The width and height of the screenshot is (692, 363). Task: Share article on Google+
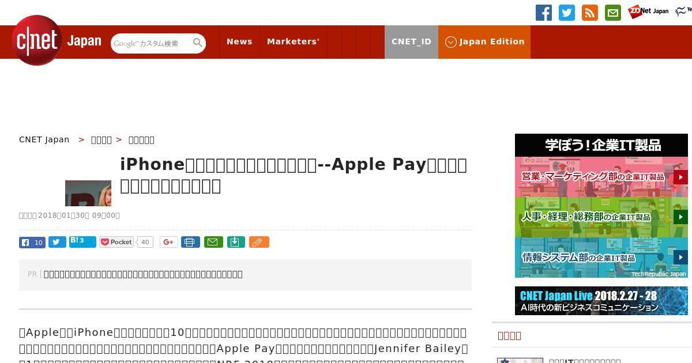point(168,242)
